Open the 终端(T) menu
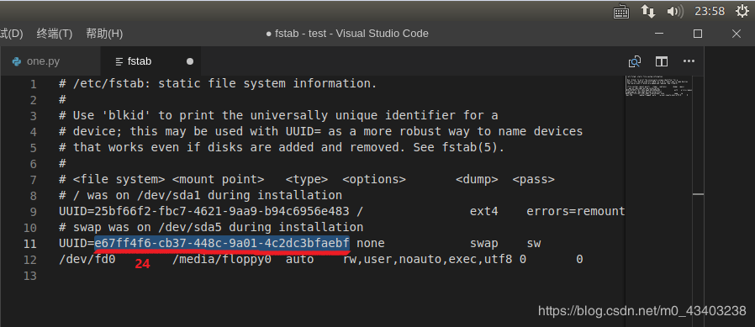This screenshot has height=327, width=755. coord(55,34)
